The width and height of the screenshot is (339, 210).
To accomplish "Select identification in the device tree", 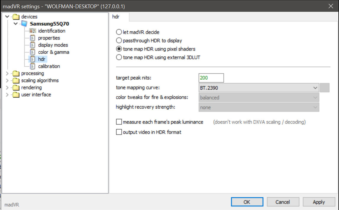I will tap(52, 31).
